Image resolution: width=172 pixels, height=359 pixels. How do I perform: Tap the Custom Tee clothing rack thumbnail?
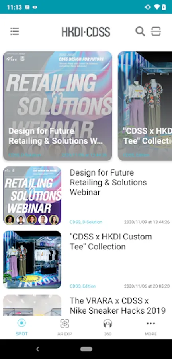point(32,260)
